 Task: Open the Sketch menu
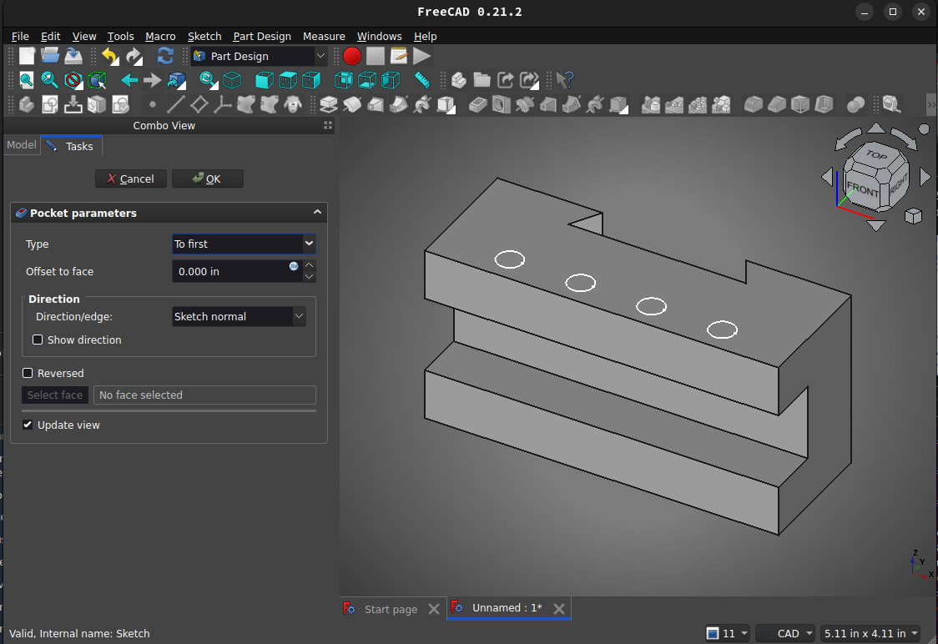(x=204, y=37)
